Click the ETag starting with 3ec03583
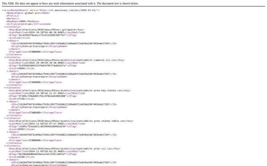This screenshot has height=166, width=267. coord(43,35)
